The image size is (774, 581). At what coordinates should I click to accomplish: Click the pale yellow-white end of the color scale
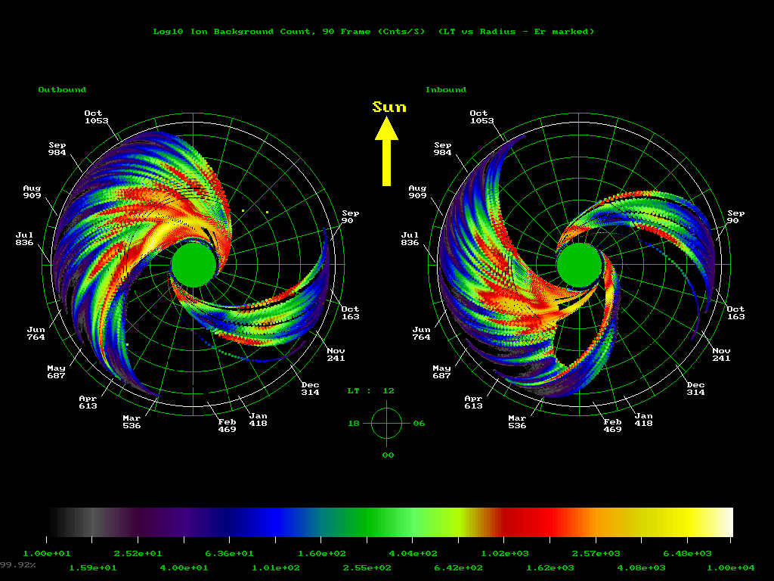coord(723,522)
